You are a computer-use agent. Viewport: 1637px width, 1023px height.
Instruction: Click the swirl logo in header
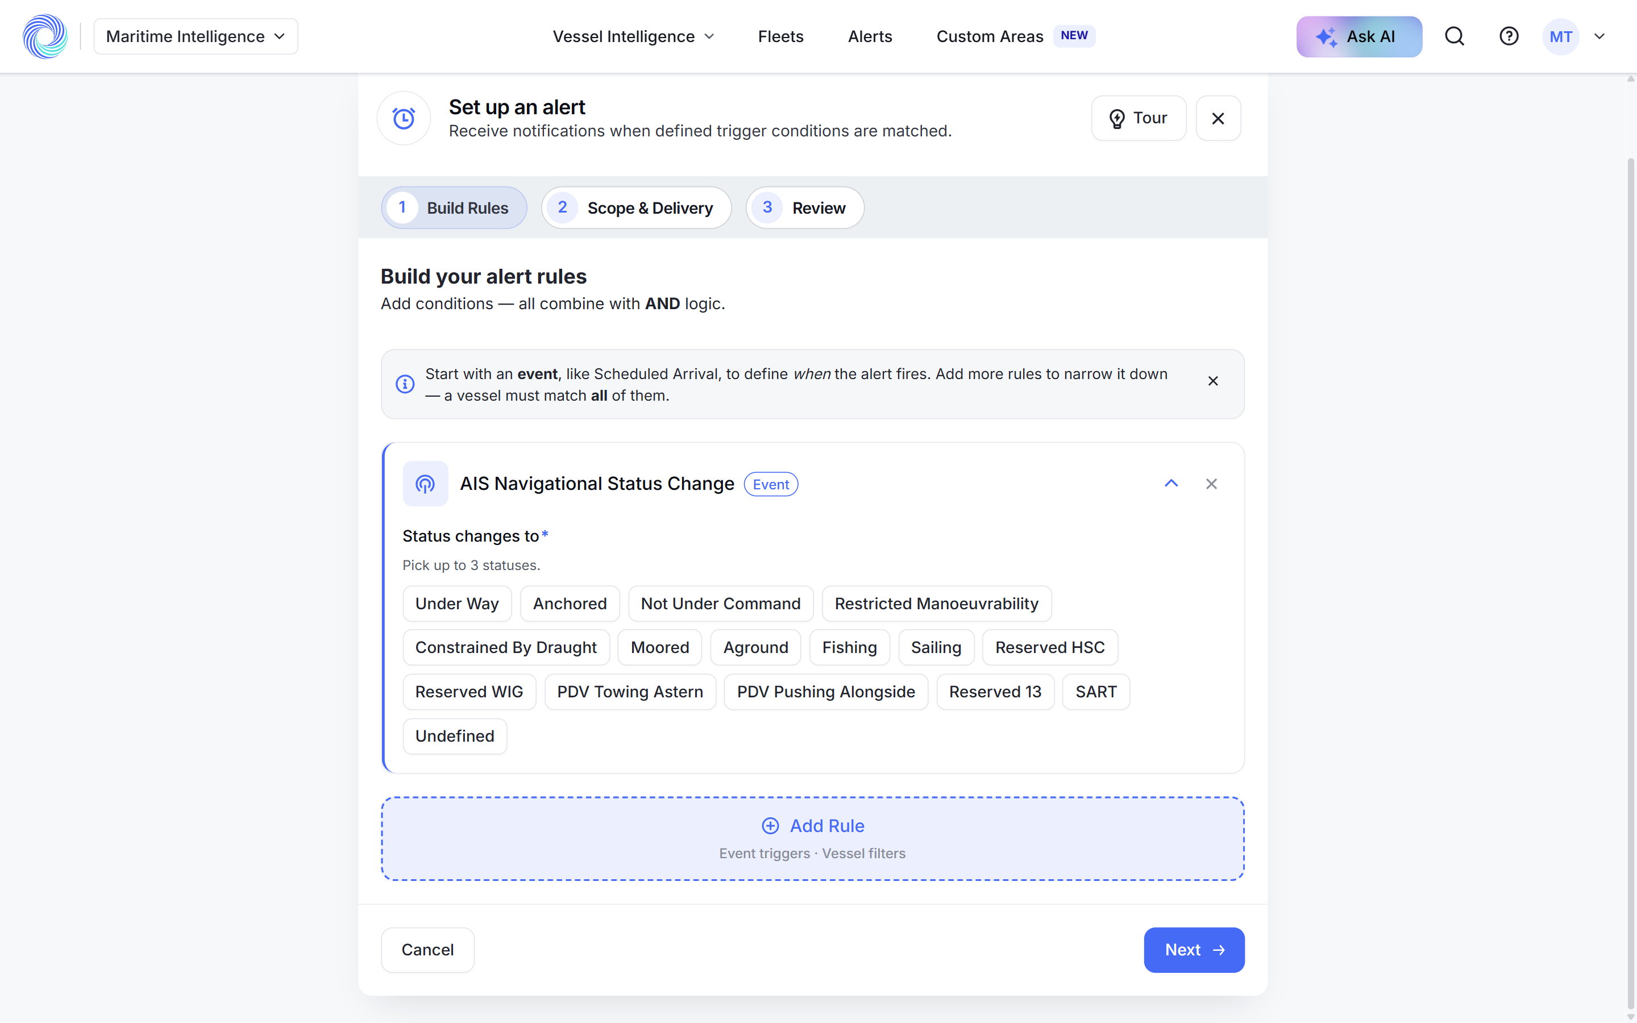pos(45,36)
